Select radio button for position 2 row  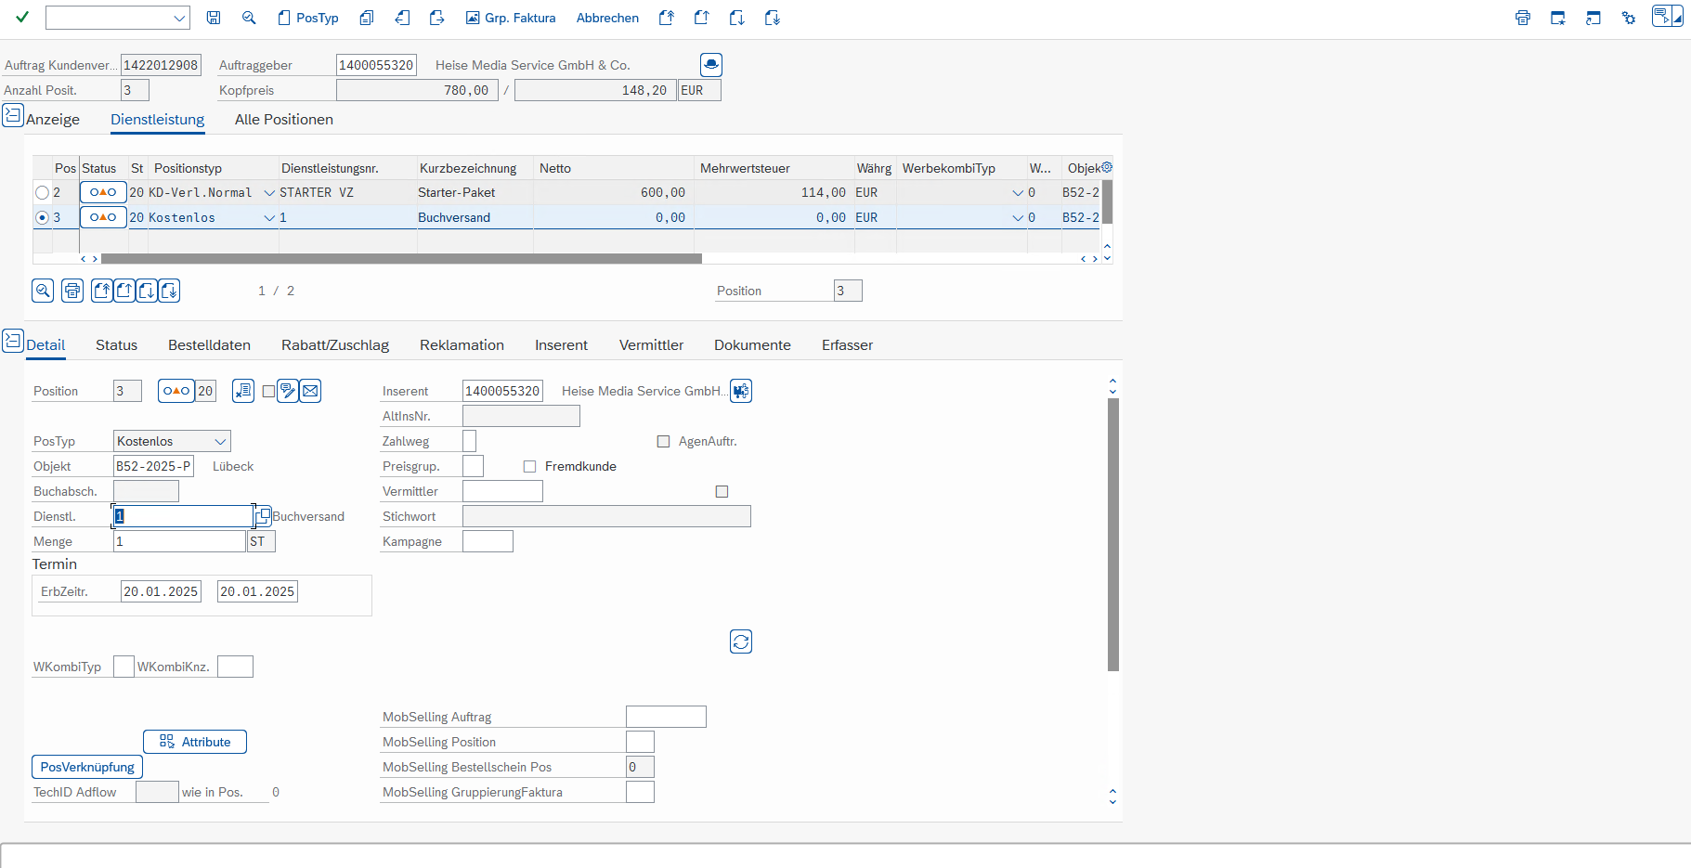pyautogui.click(x=42, y=192)
